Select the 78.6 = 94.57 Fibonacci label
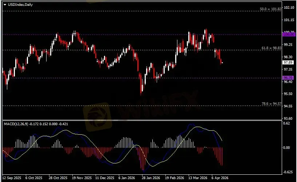This screenshot has height=182, width=297. (x=271, y=103)
